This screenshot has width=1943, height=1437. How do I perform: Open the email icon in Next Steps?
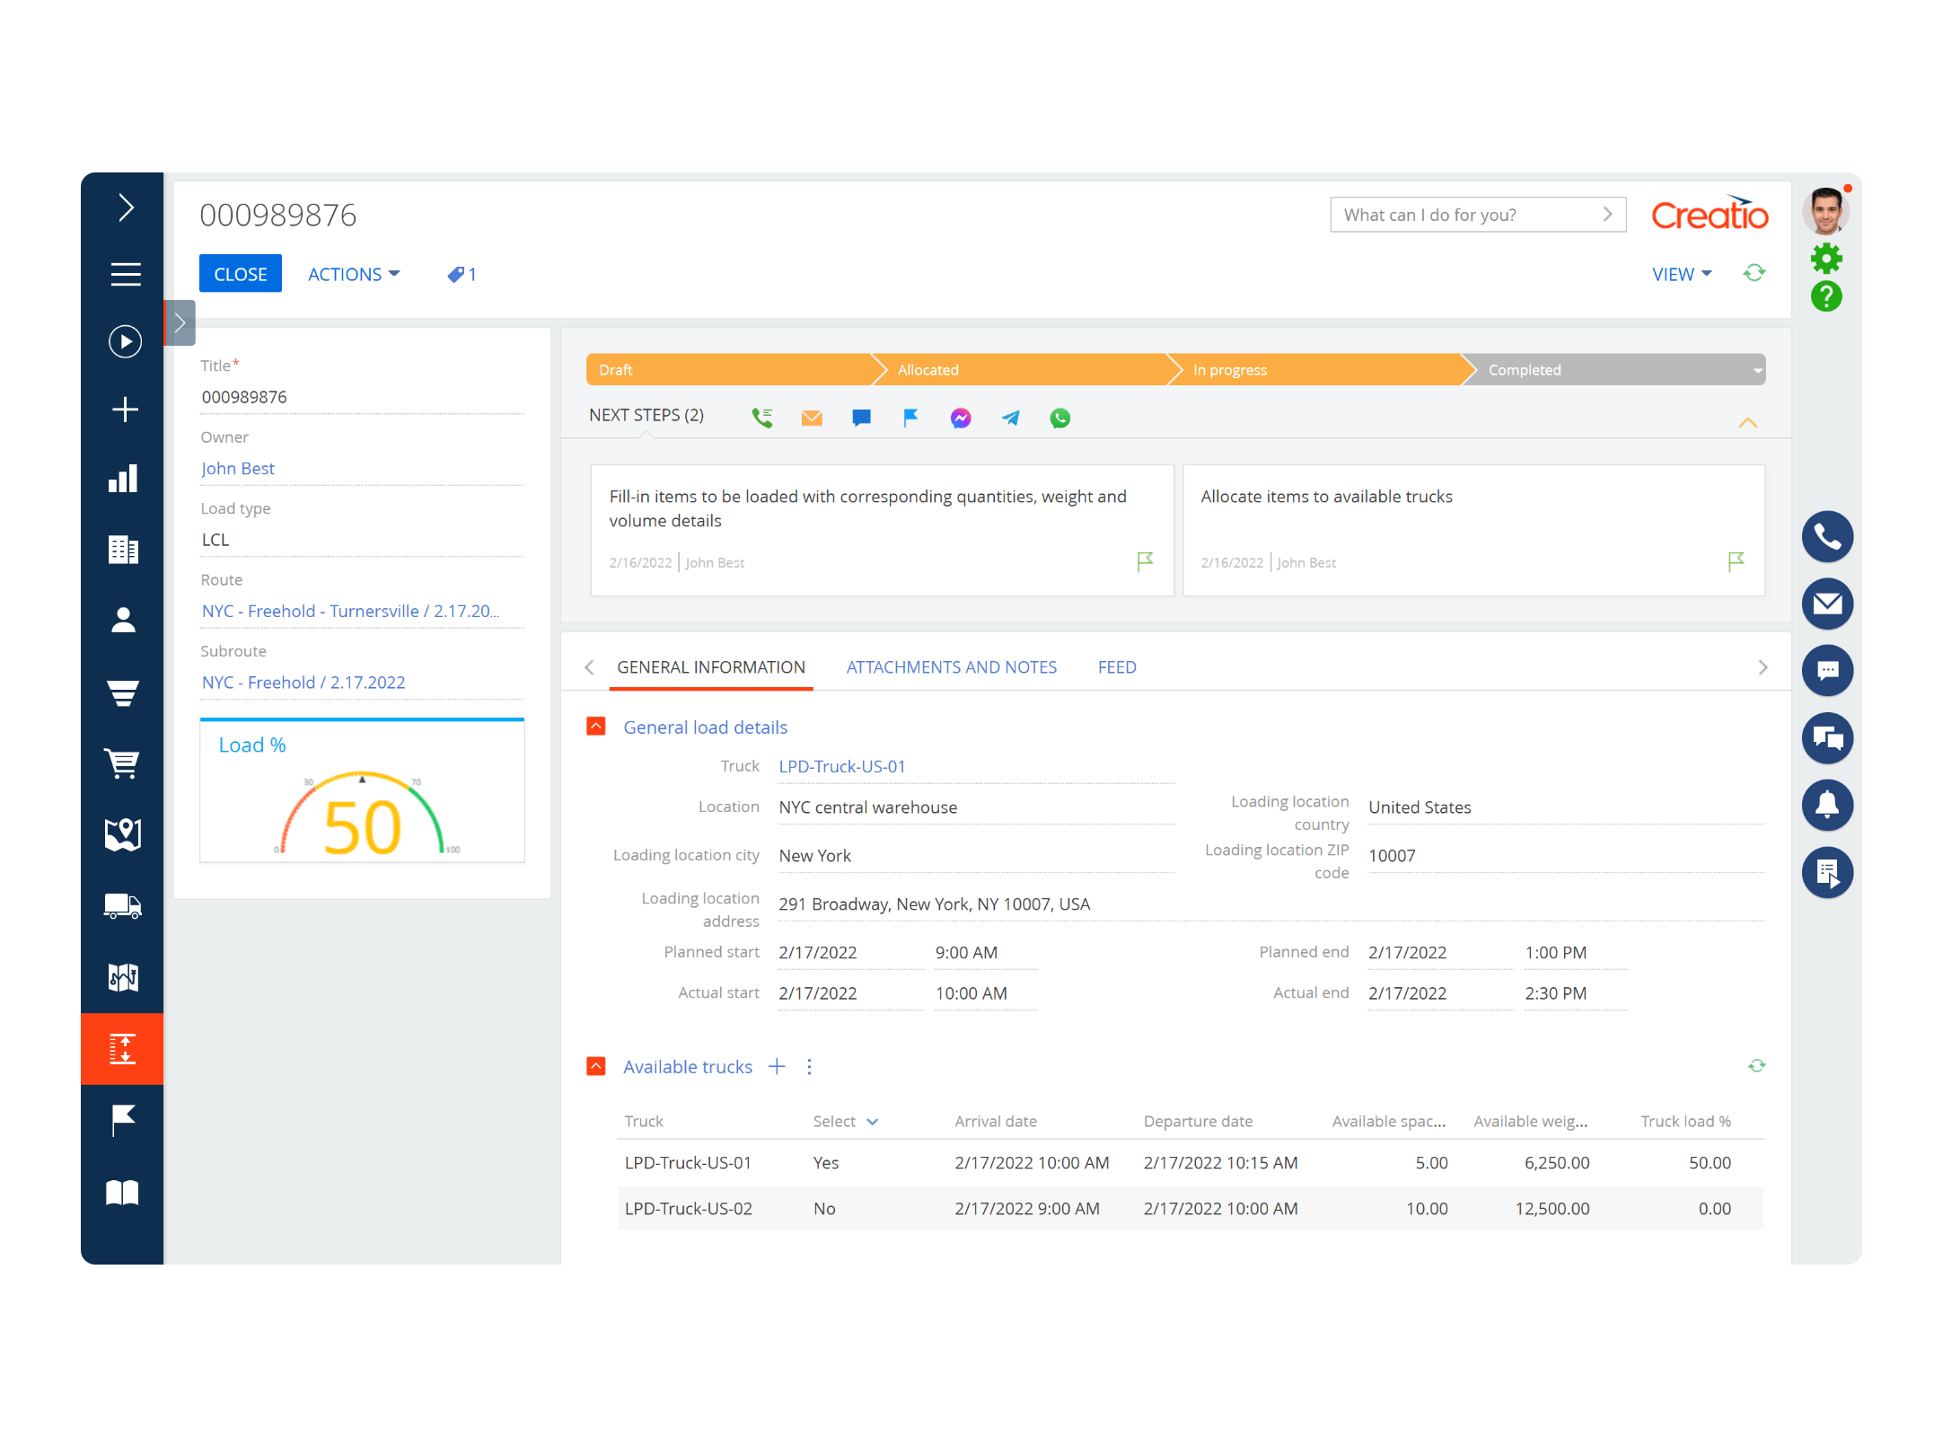pyautogui.click(x=812, y=418)
